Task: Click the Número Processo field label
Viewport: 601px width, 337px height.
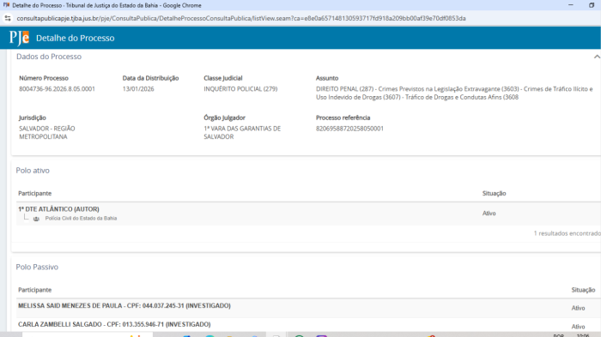Action: [44, 78]
